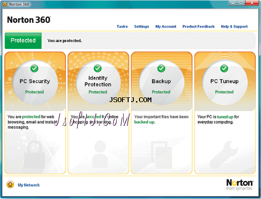Select the PC Security circle label

(x=35, y=81)
